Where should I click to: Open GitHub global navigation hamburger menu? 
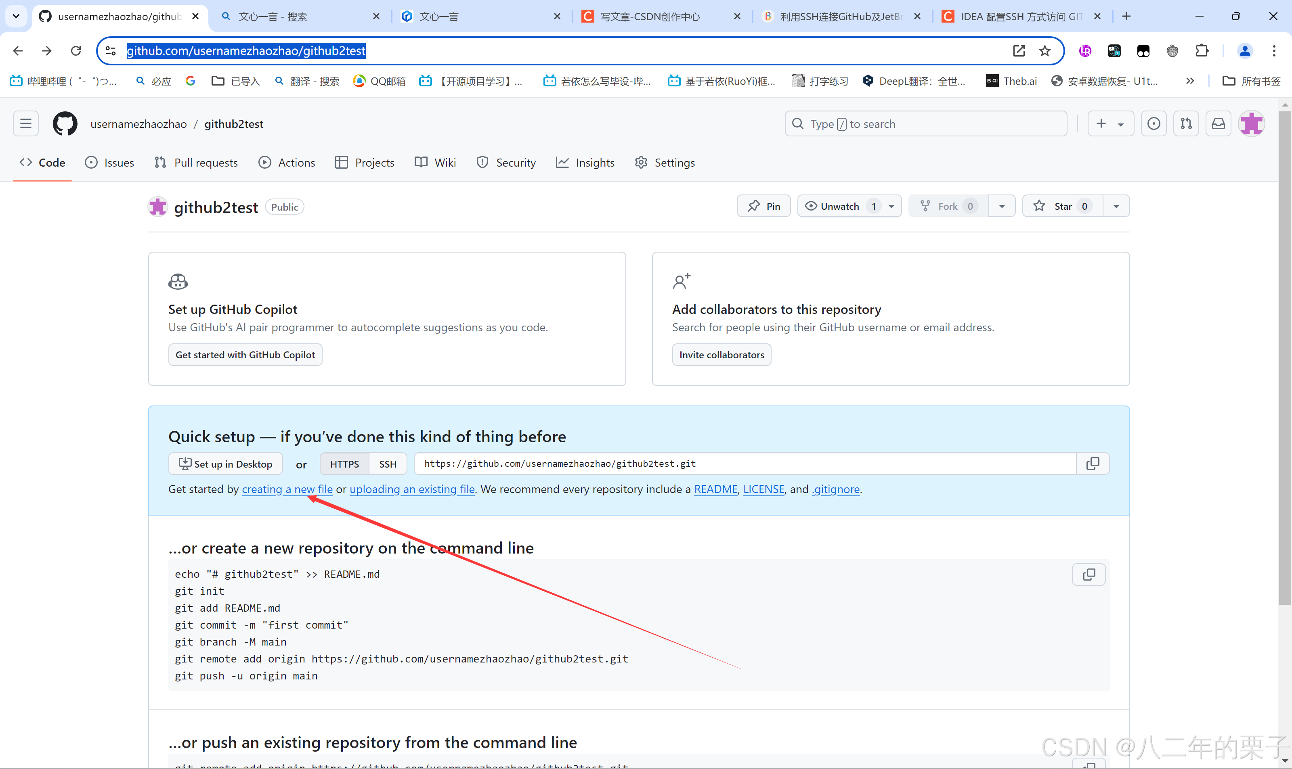[x=25, y=123]
